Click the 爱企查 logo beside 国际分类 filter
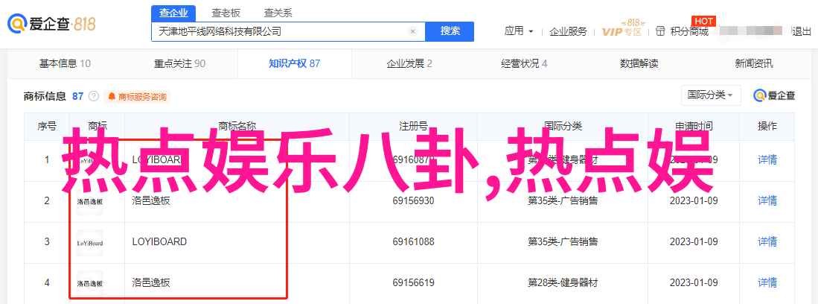This screenshot has width=818, height=304. coord(774,95)
